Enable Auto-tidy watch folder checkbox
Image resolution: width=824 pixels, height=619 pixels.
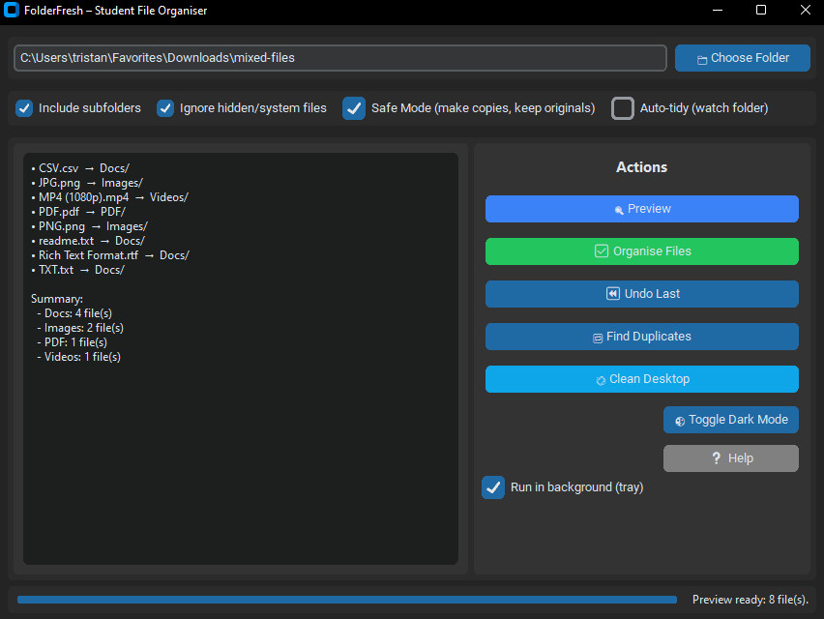623,108
